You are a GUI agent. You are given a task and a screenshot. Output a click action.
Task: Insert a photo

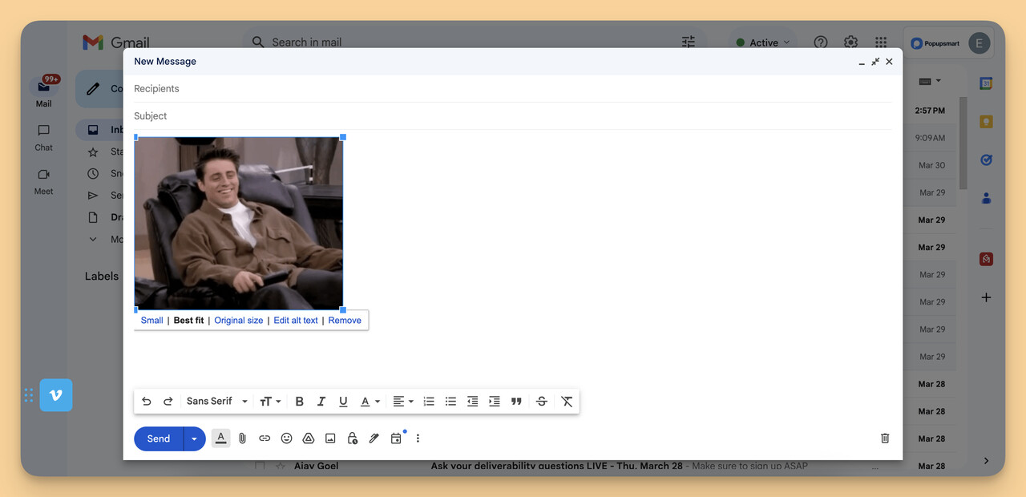[x=330, y=438]
